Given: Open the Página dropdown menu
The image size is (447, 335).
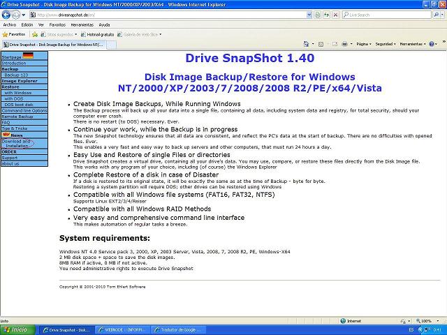Looking at the screenshot, I should tap(364, 44).
